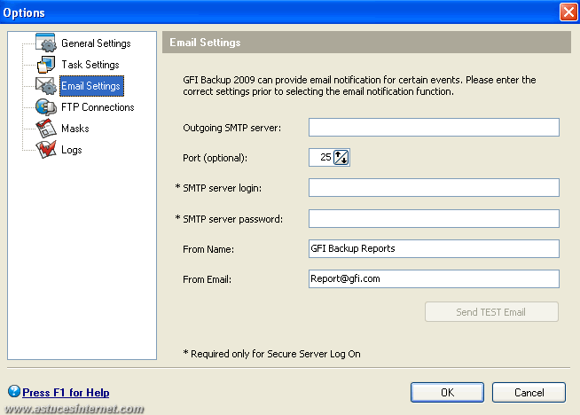Screen dimensions: 580x415
Task: Click the Email Settings panel header
Action: [x=366, y=43]
